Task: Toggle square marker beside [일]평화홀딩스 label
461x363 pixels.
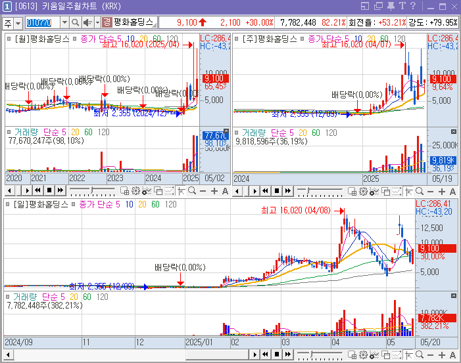Action: tap(8, 204)
